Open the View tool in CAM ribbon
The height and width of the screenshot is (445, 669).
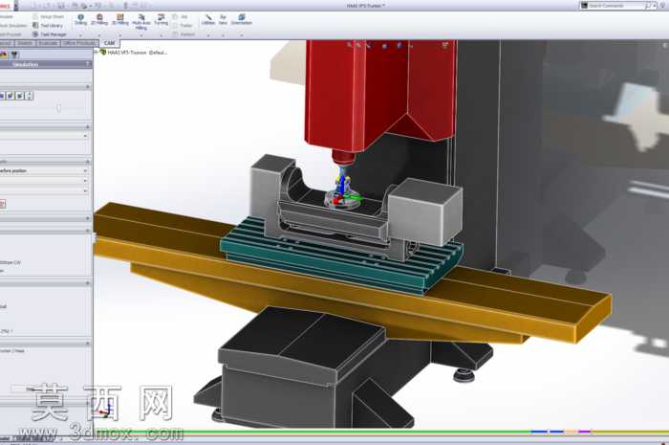click(x=223, y=19)
